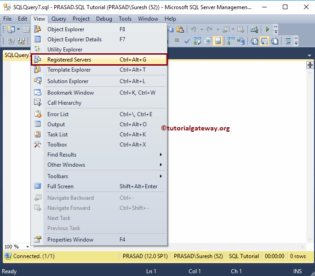Screen dimensions: 315x276
Task: Click the horizontal scrollbar right arrow
Action: (x=302, y=247)
